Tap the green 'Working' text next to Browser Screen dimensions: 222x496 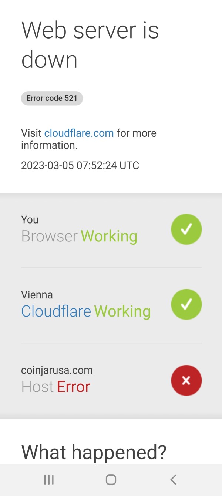pos(109,237)
